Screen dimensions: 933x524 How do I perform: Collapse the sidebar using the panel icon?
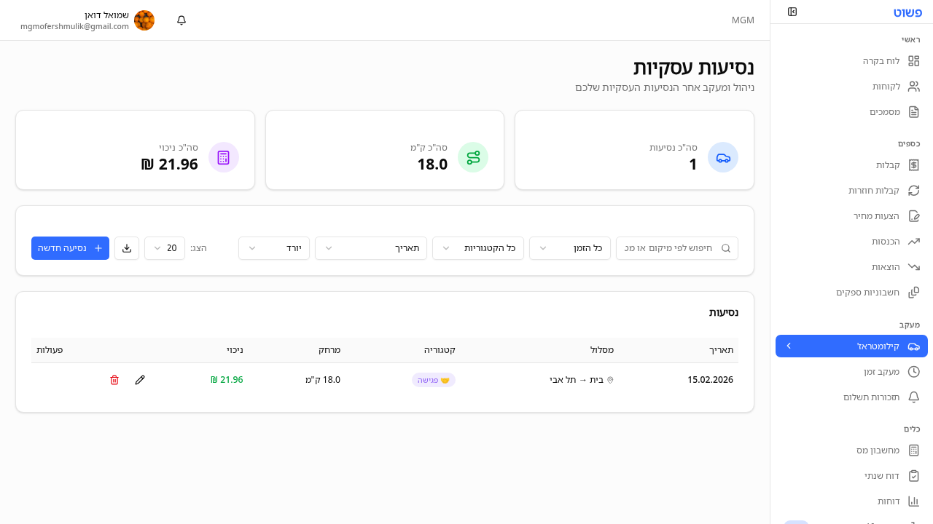(792, 12)
